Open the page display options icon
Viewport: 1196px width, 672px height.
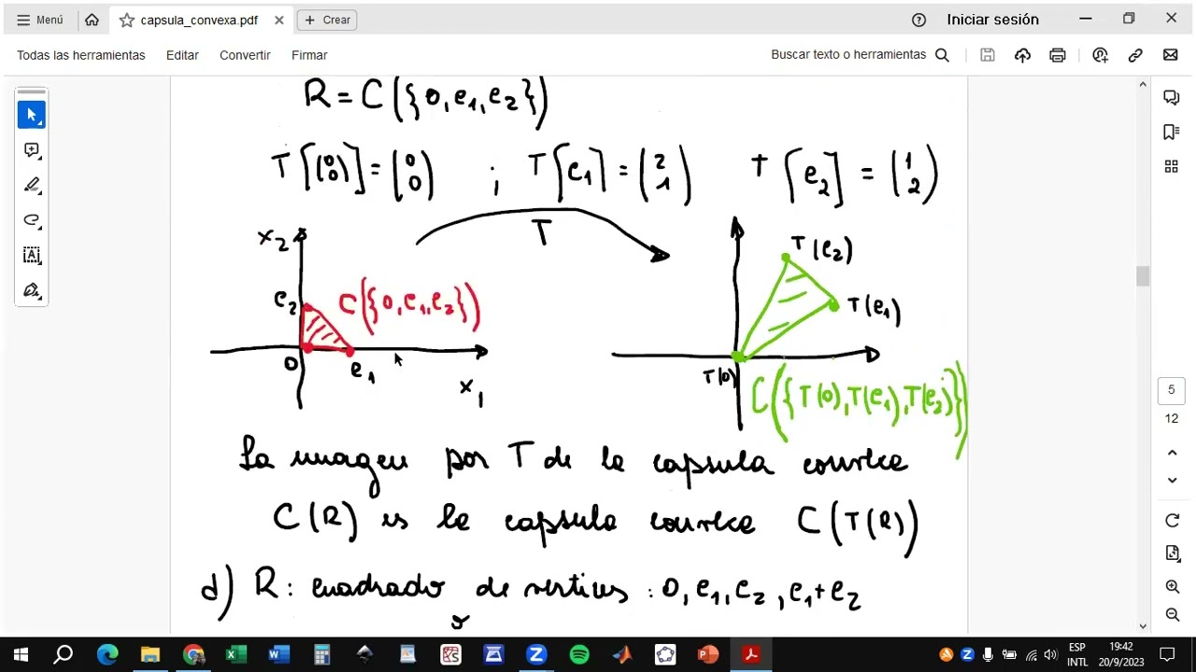coord(1173,553)
